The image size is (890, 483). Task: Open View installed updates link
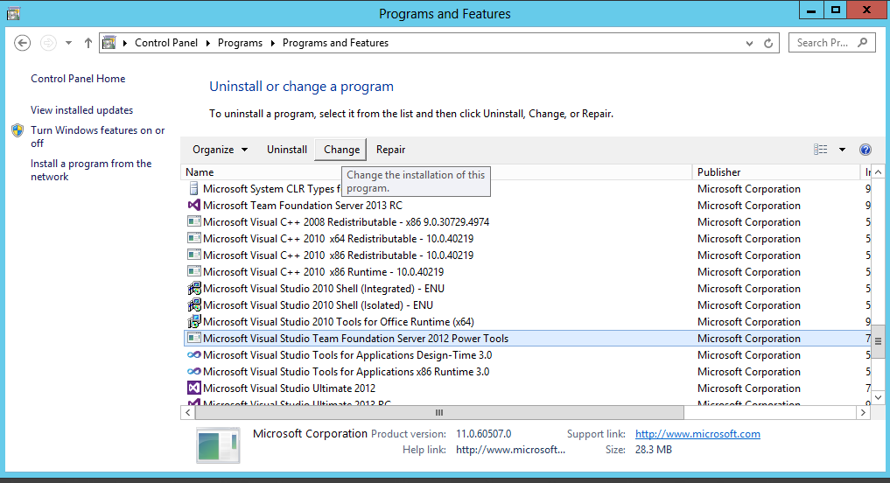click(x=81, y=110)
